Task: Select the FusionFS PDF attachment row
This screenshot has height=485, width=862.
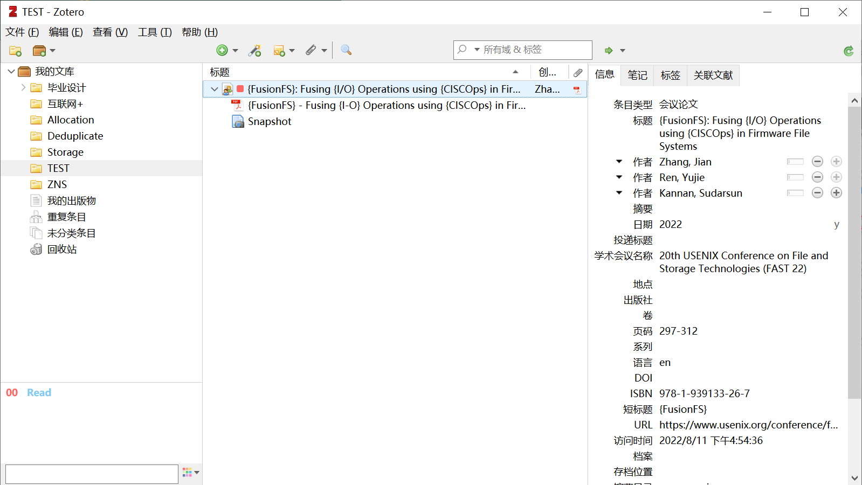Action: click(x=395, y=105)
